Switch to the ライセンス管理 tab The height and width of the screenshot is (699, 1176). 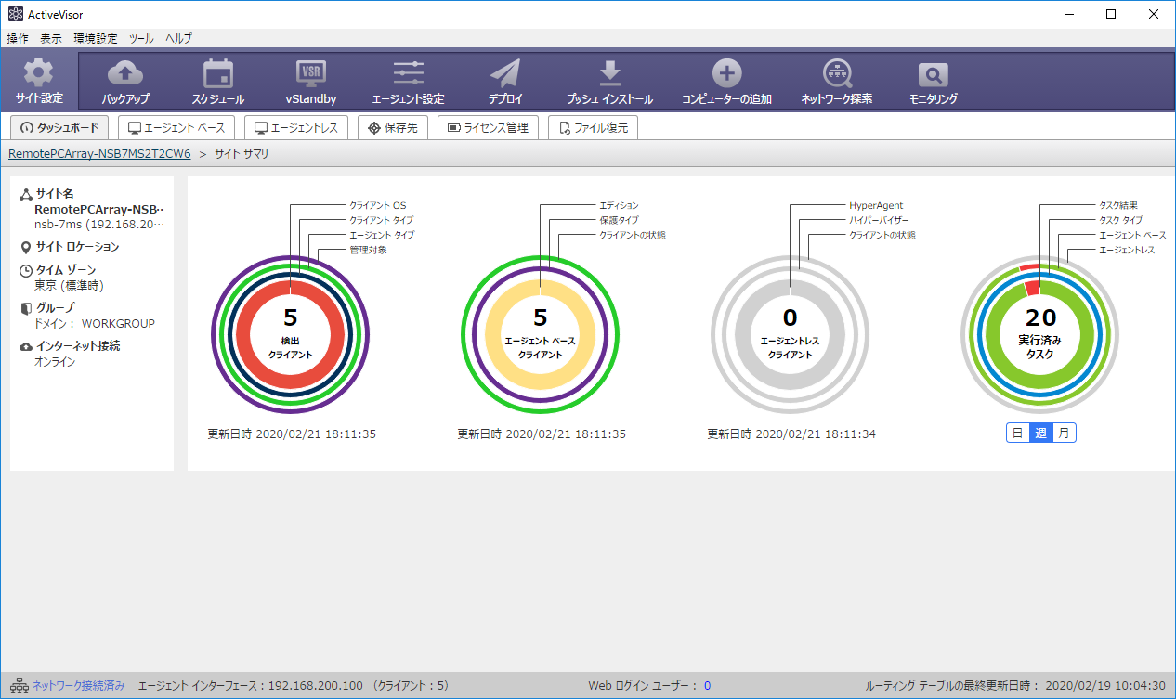(x=487, y=128)
